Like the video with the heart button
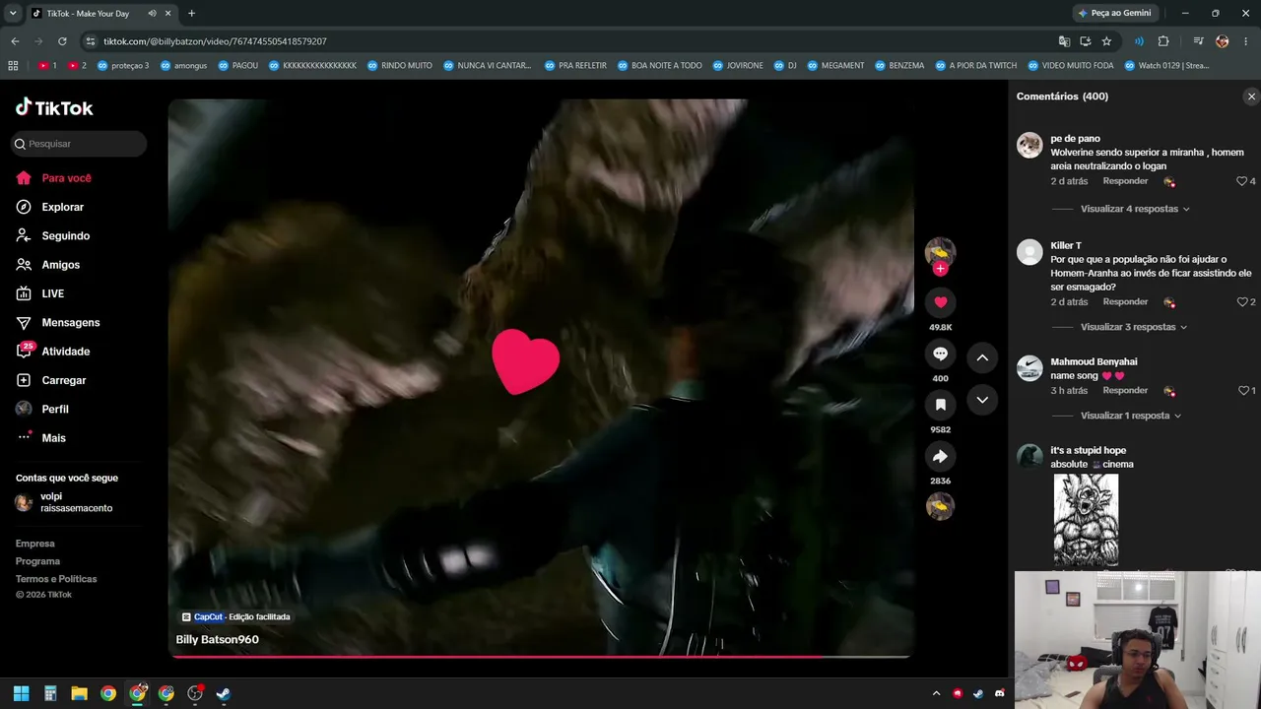 point(940,302)
